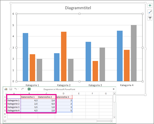Expand the Redo history dropdown arrow

[25, 89]
